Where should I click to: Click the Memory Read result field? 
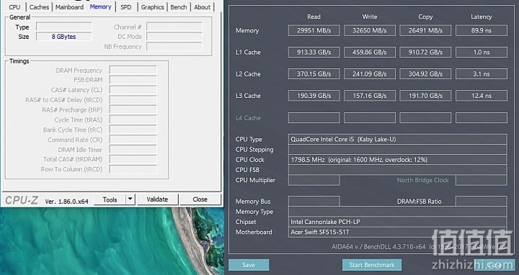pyautogui.click(x=314, y=30)
